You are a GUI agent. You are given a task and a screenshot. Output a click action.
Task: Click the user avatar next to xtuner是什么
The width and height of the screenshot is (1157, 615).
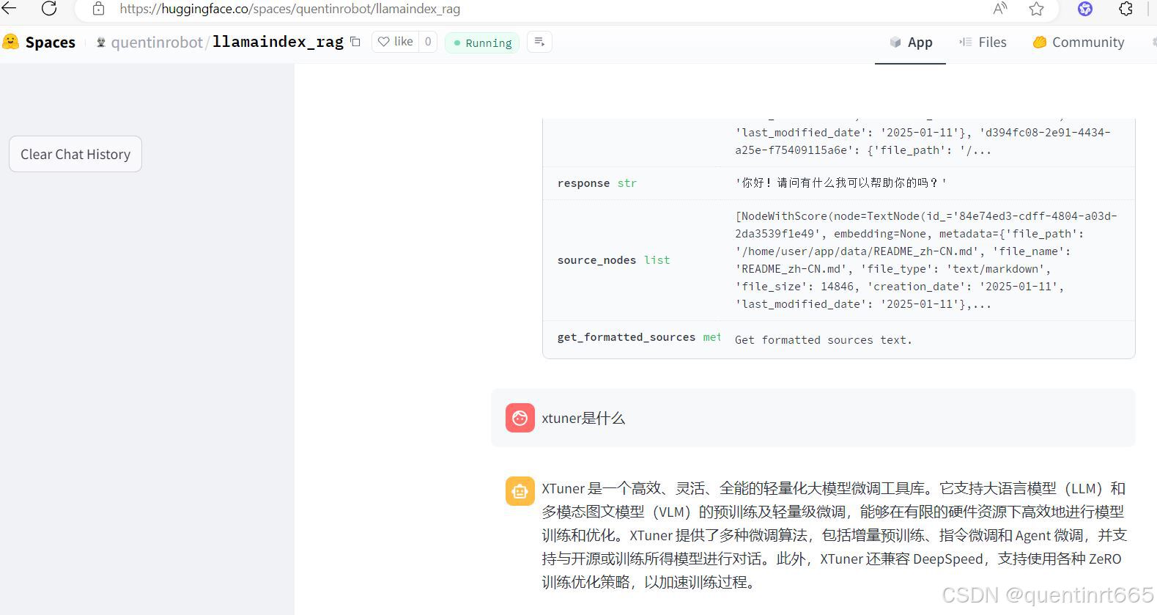click(x=520, y=418)
